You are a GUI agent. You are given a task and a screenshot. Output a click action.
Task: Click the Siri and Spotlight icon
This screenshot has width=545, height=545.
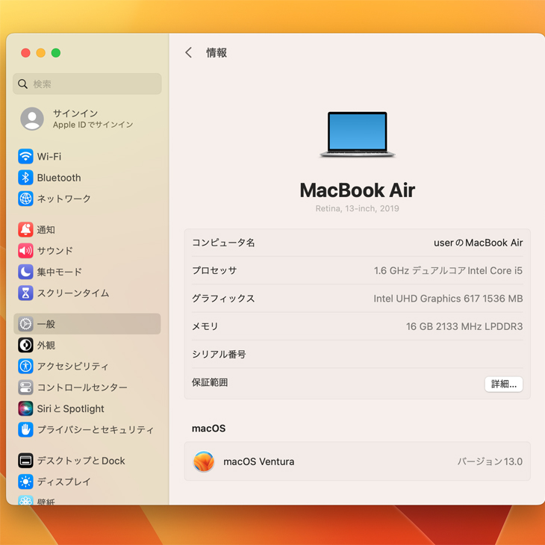[25, 408]
